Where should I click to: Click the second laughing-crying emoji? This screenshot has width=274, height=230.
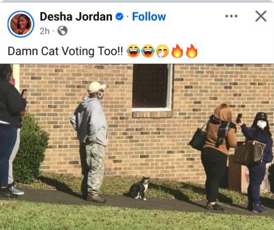(148, 51)
